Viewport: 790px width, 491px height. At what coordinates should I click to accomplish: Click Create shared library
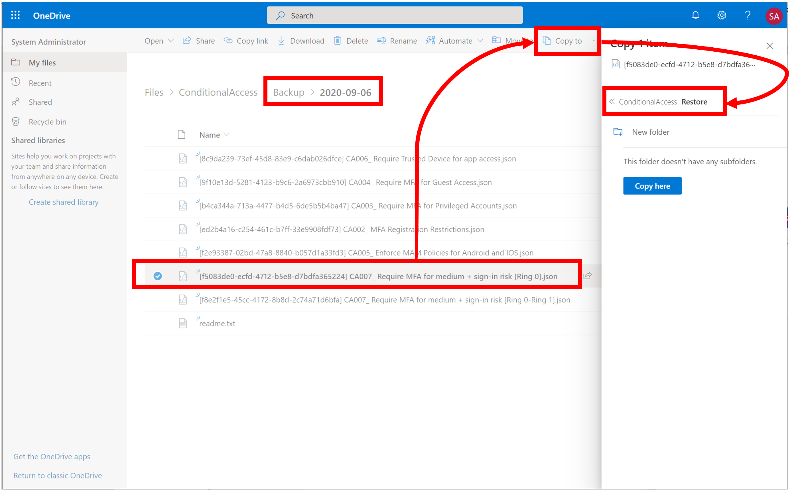coord(64,202)
